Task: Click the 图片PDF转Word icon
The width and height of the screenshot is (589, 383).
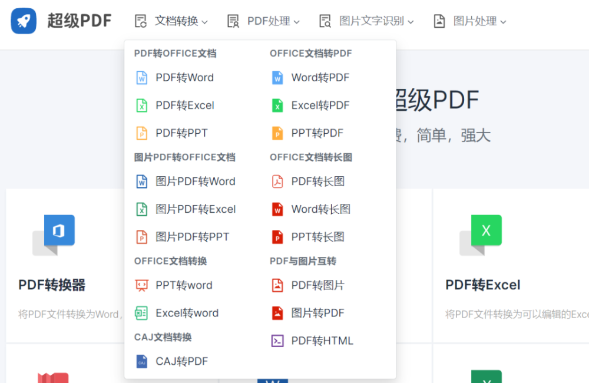Action: pyautogui.click(x=141, y=181)
